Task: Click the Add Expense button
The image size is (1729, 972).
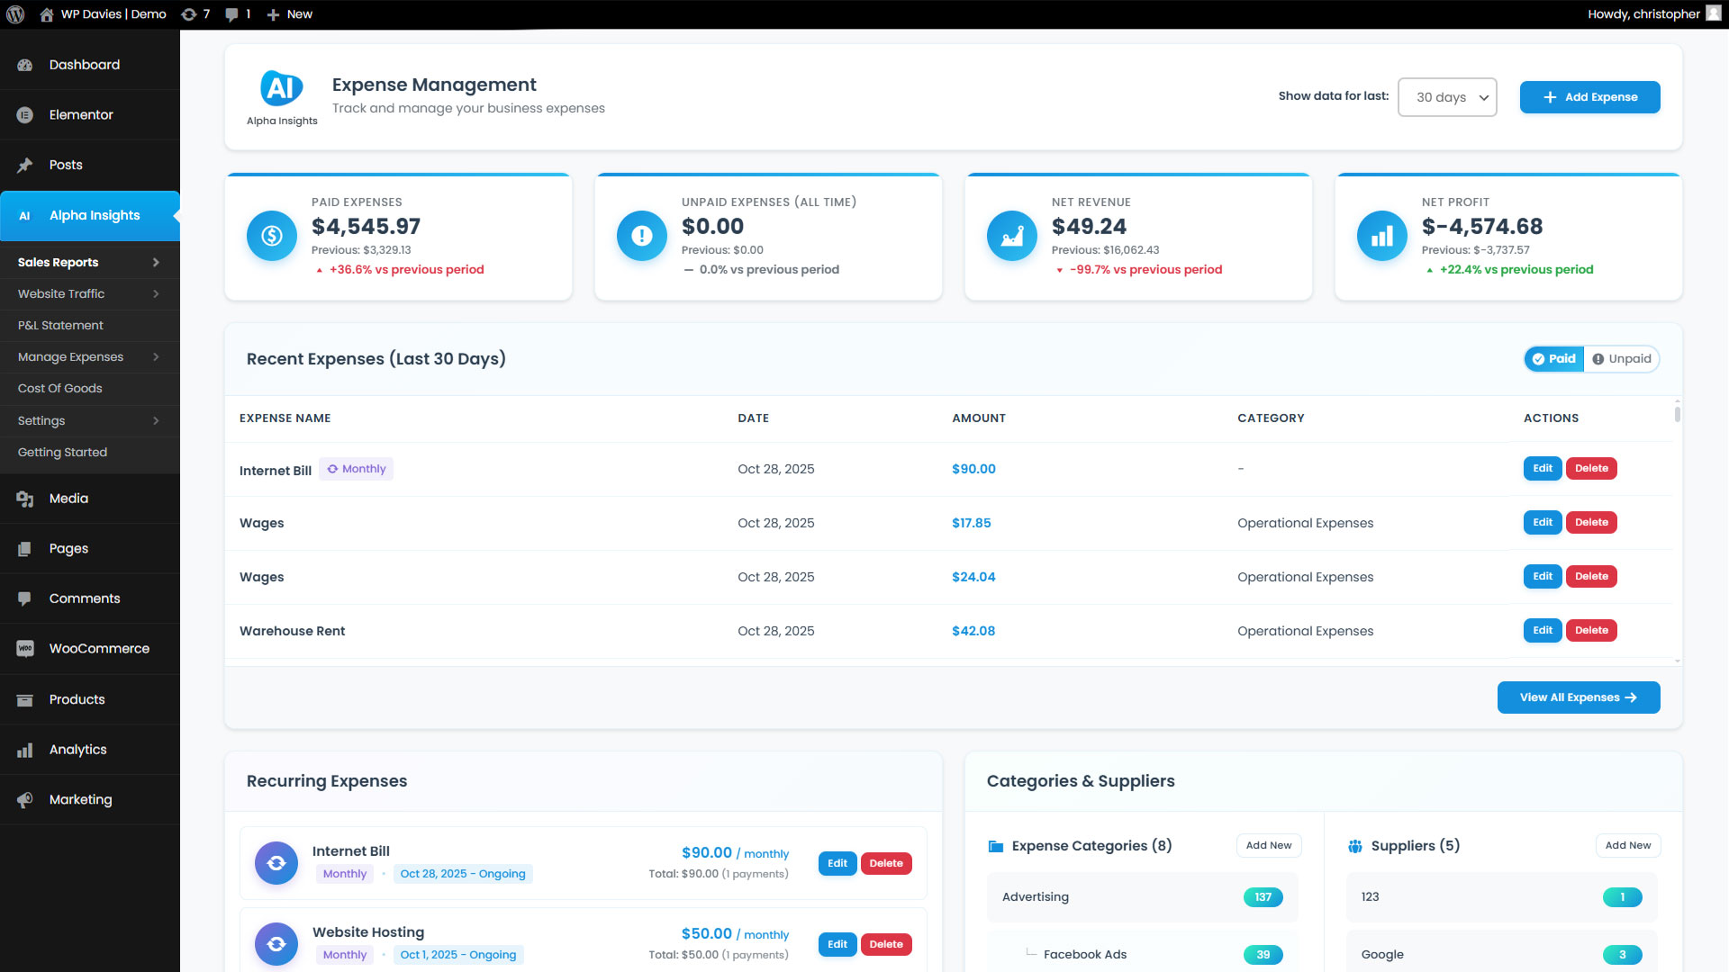Action: tap(1589, 97)
